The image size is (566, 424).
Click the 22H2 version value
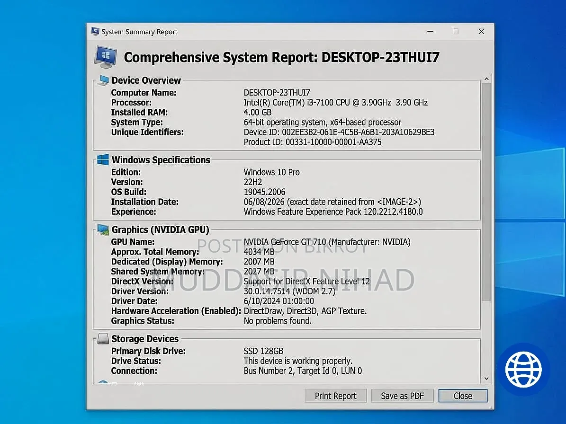click(252, 182)
